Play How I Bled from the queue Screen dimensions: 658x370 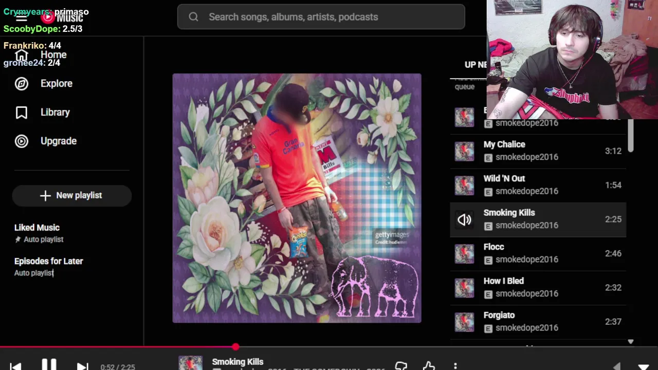tap(538, 287)
